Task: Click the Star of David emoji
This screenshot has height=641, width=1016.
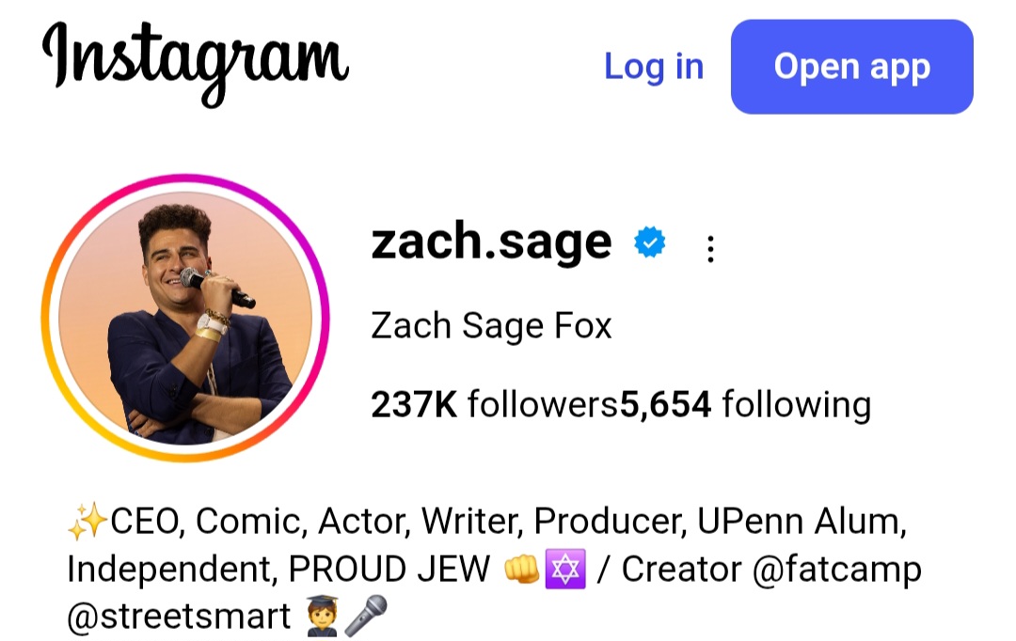Action: [x=566, y=570]
